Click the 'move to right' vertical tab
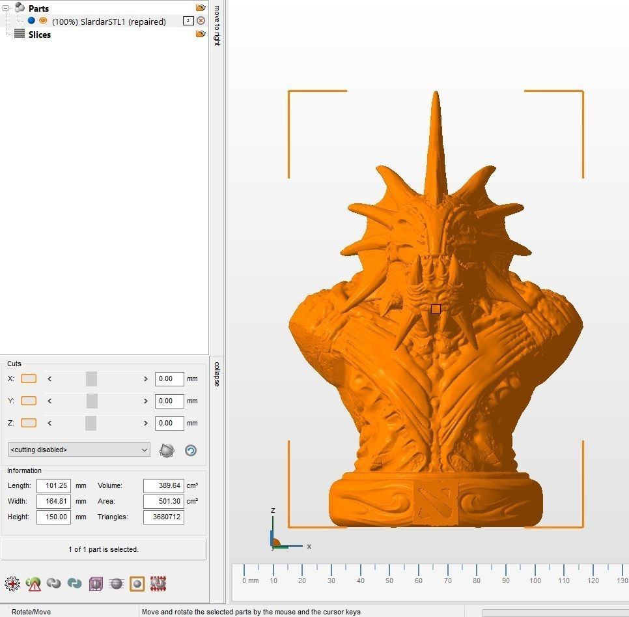629x617 pixels. pyautogui.click(x=217, y=25)
